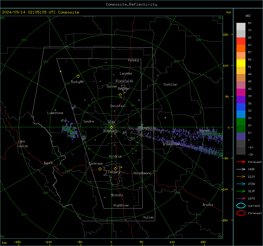
Task: Click the Banff town label
Action: click(48, 163)
